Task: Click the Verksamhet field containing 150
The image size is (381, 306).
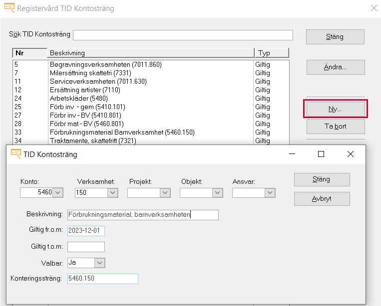Action: tap(91, 192)
